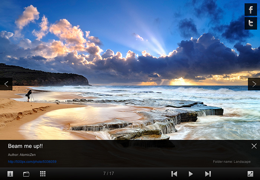
Task: Start slideshow with play button
Action: pyautogui.click(x=191, y=174)
